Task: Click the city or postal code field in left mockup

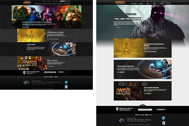Action: [x=50, y=72]
